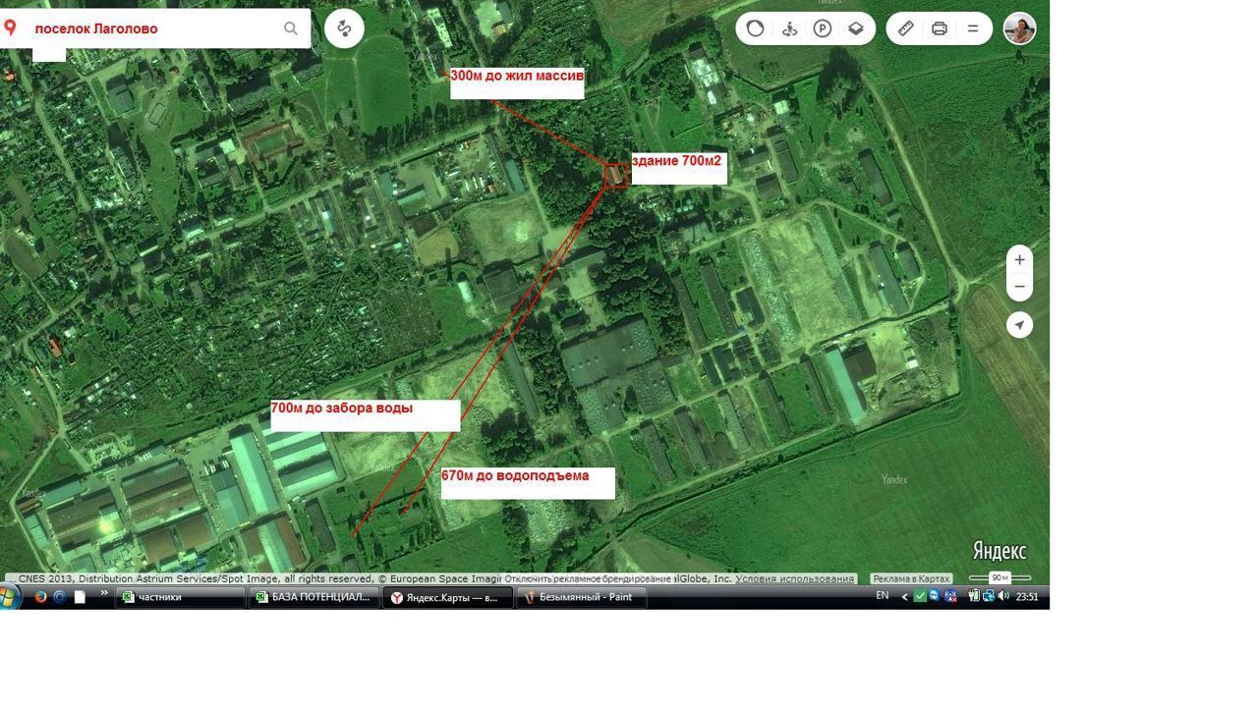1258x711 pixels.
Task: Show parking layer icon
Action: point(823,28)
